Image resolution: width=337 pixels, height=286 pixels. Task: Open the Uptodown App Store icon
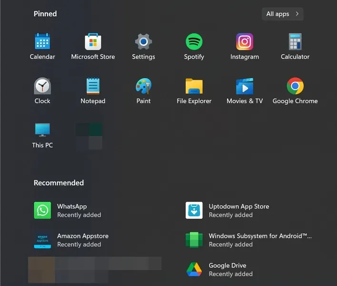tap(194, 210)
